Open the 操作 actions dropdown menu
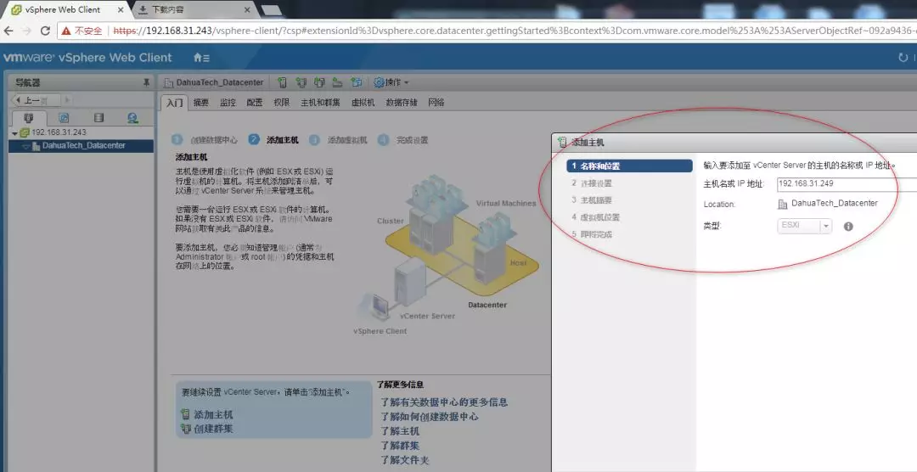This screenshot has height=472, width=917. (391, 82)
